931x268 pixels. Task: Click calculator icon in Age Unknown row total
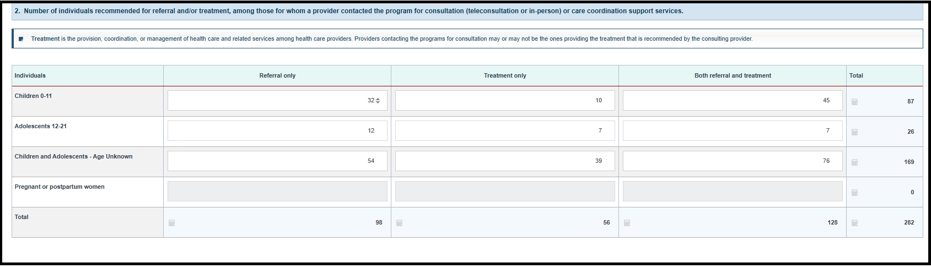[x=854, y=162]
